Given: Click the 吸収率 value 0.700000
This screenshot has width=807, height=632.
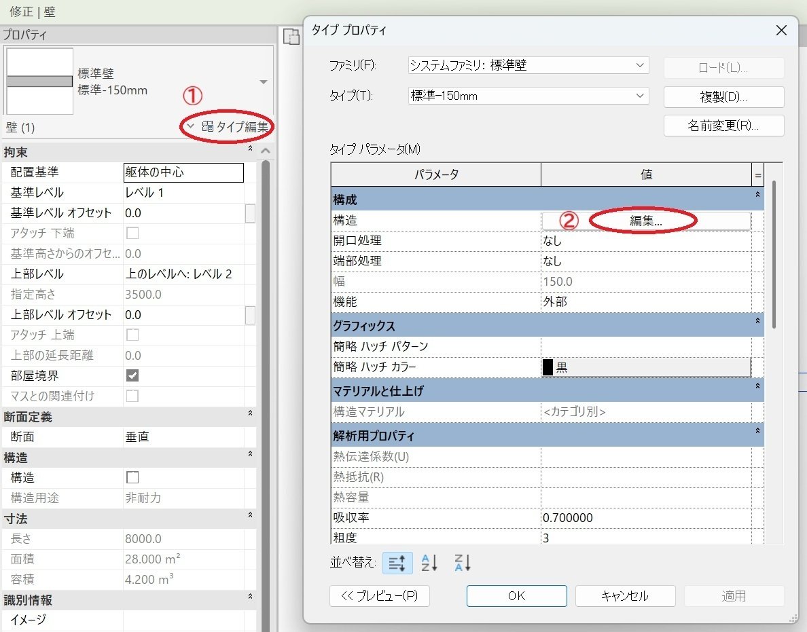Looking at the screenshot, I should point(646,518).
